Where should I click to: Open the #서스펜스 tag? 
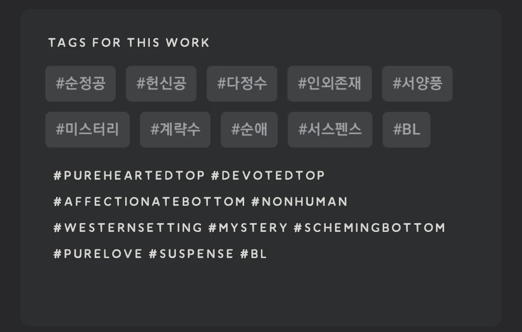click(330, 130)
